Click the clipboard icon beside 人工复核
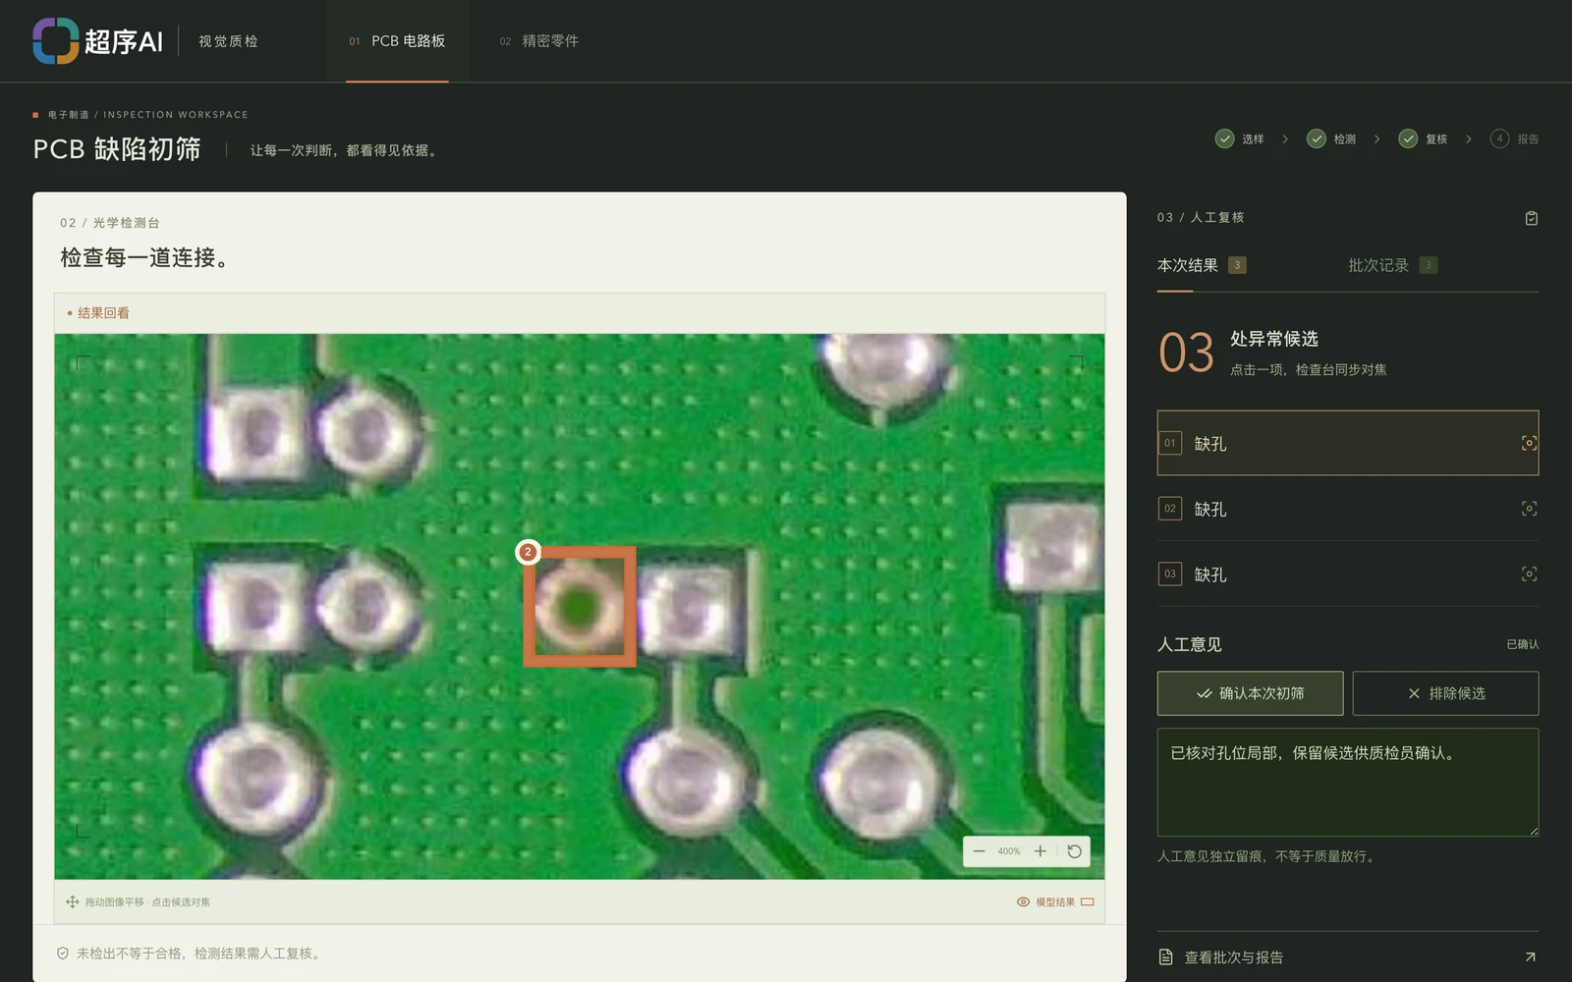Viewport: 1572px width, 982px height. click(x=1531, y=218)
